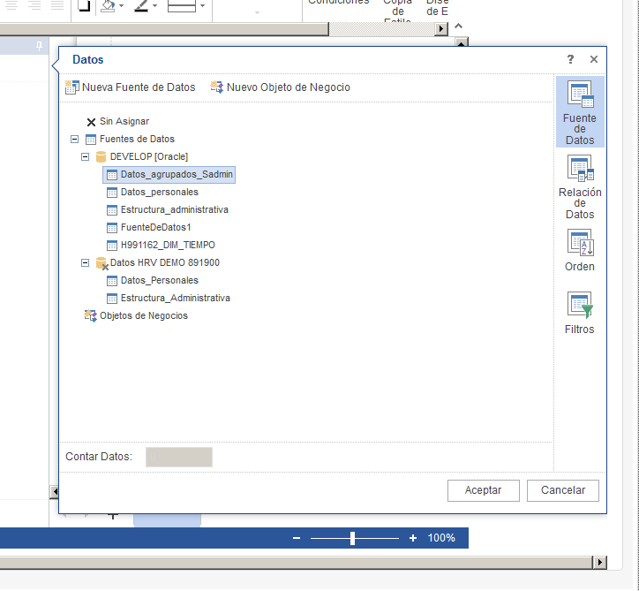This screenshot has width=639, height=591.
Task: Click the Aceptar button
Action: tap(484, 490)
